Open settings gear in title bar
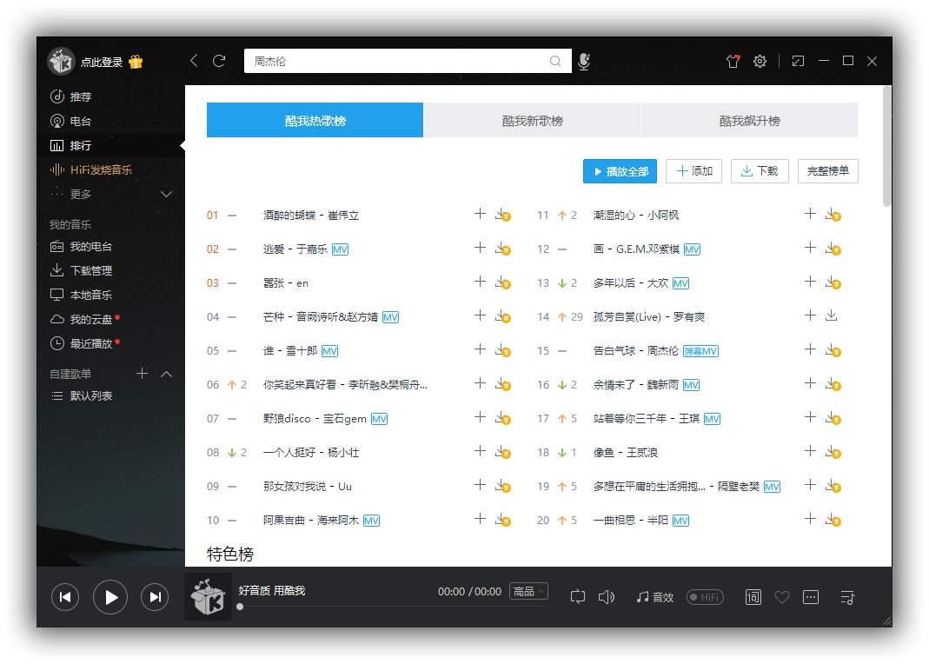This screenshot has height=664, width=929. tap(760, 61)
